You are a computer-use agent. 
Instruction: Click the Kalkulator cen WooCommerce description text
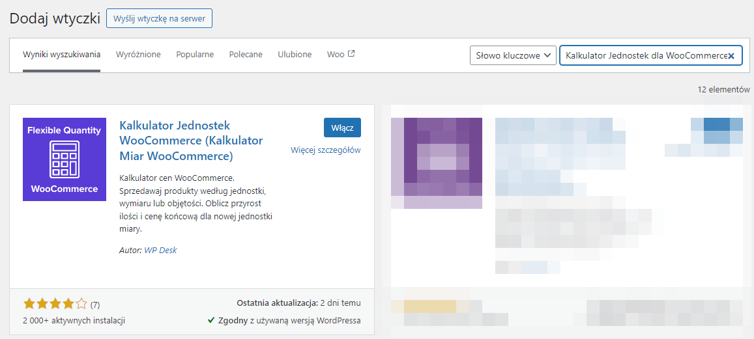click(x=196, y=204)
